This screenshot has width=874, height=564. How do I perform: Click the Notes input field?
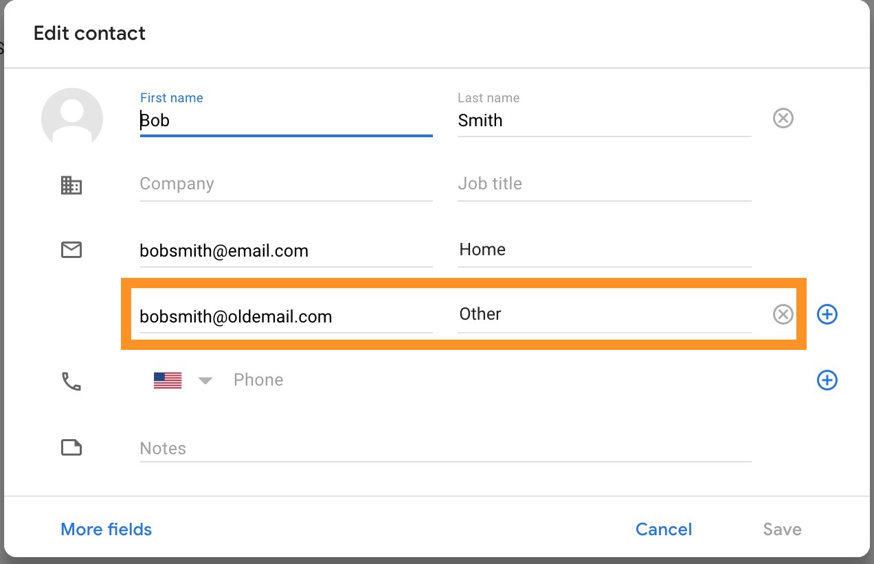[445, 449]
